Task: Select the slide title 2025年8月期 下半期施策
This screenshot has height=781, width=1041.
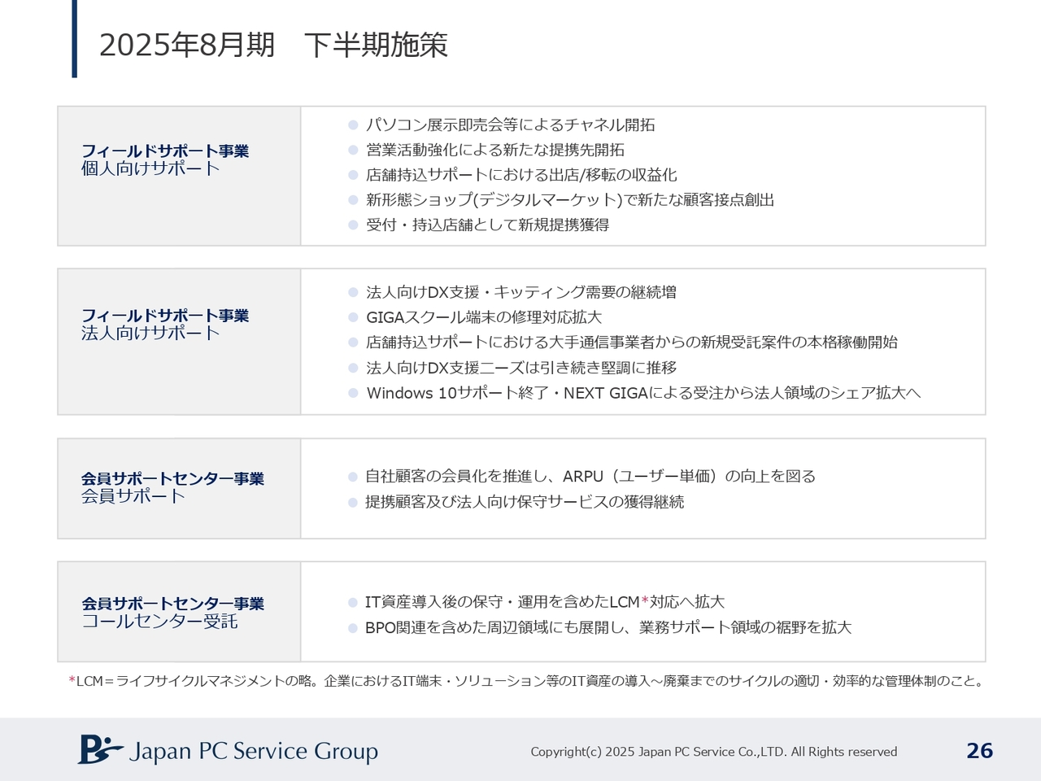Action: (273, 45)
